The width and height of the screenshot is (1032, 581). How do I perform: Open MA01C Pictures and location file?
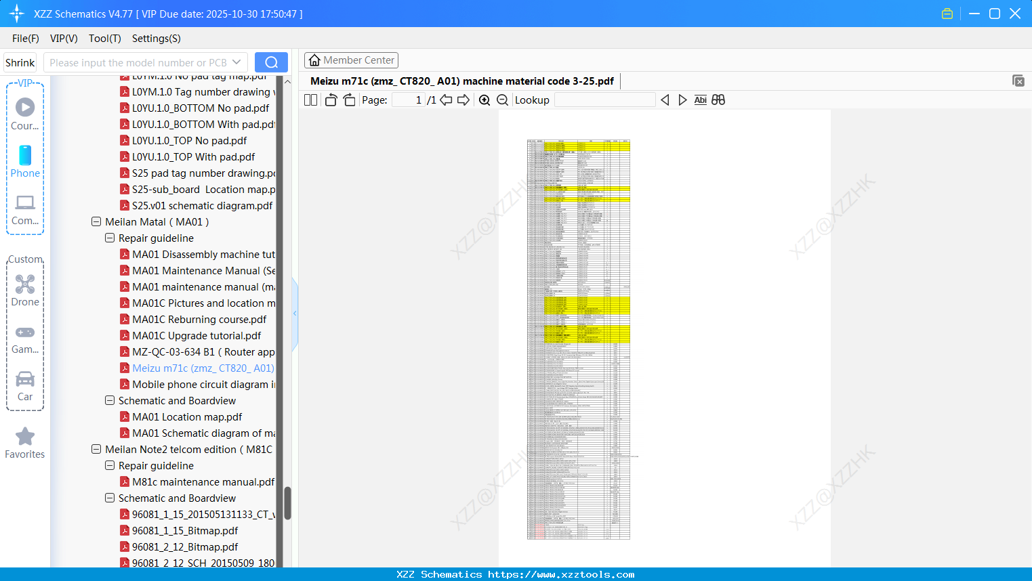tap(197, 303)
